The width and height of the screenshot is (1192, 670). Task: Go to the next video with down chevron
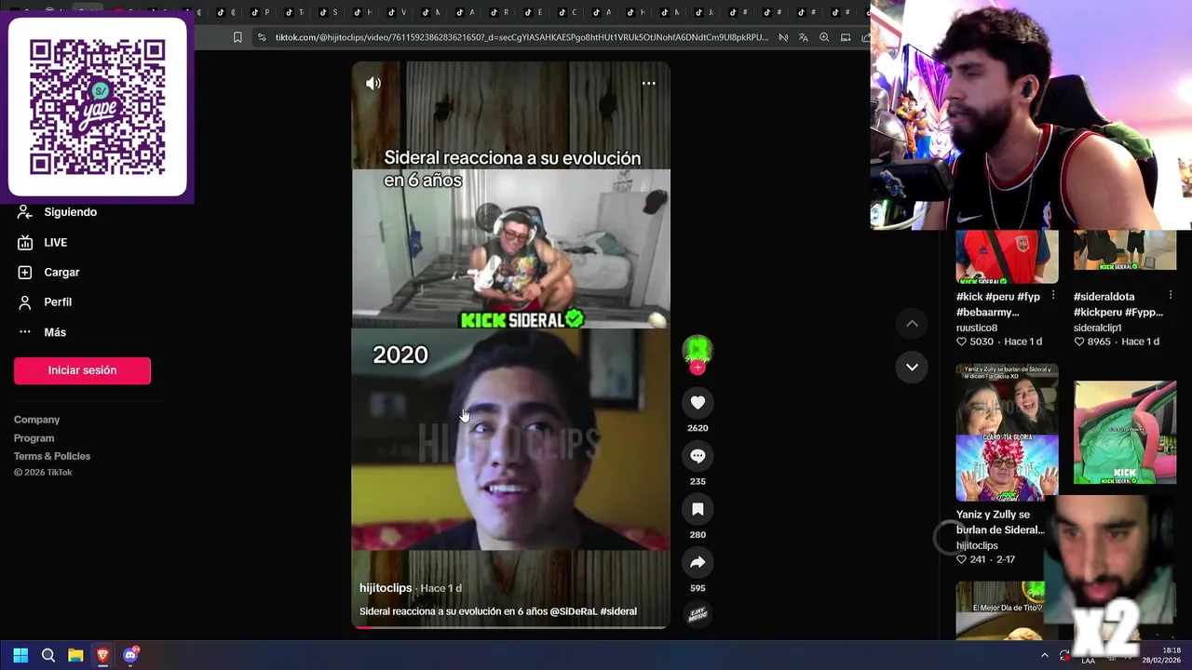912,367
